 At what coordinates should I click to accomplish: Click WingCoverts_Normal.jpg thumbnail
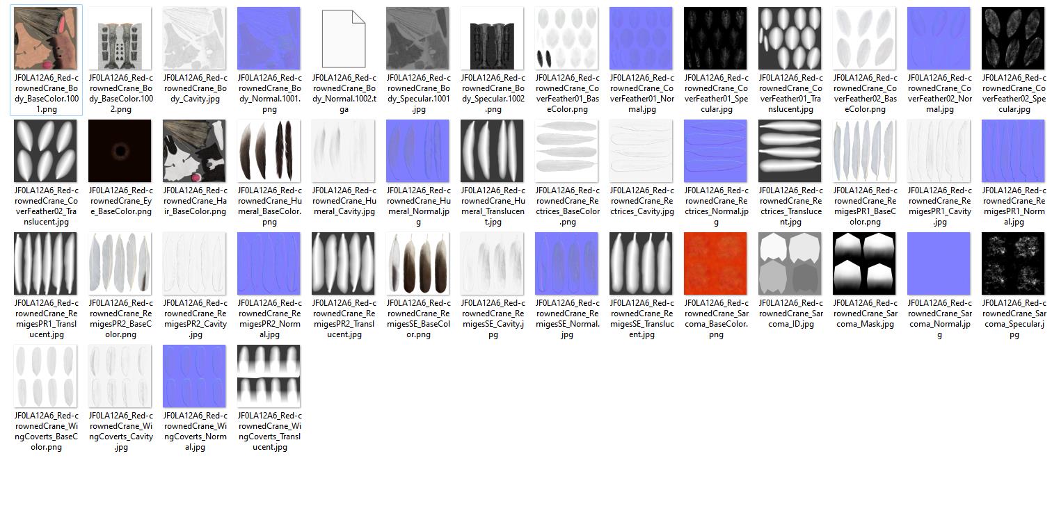[x=195, y=376]
